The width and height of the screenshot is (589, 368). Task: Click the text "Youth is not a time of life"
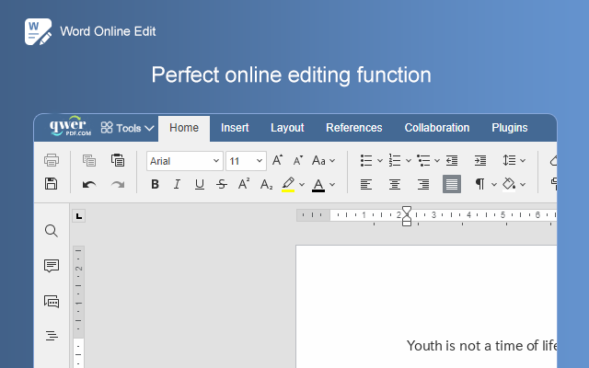pos(481,346)
